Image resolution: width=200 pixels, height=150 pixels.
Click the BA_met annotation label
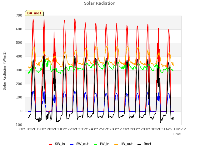34,13
